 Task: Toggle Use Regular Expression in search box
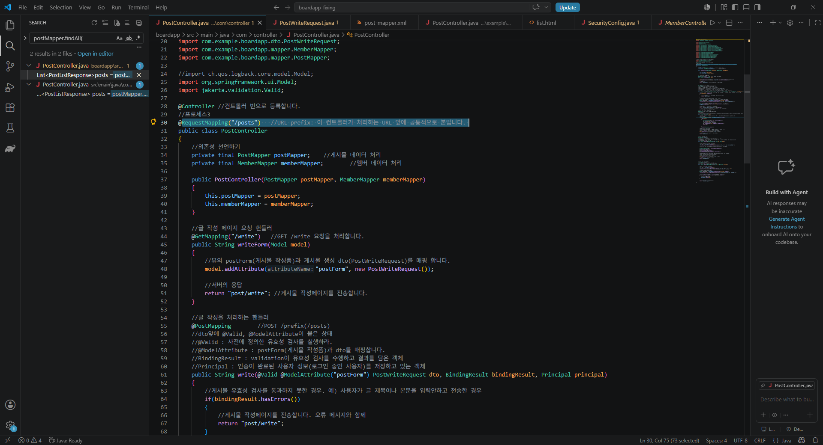coord(138,38)
